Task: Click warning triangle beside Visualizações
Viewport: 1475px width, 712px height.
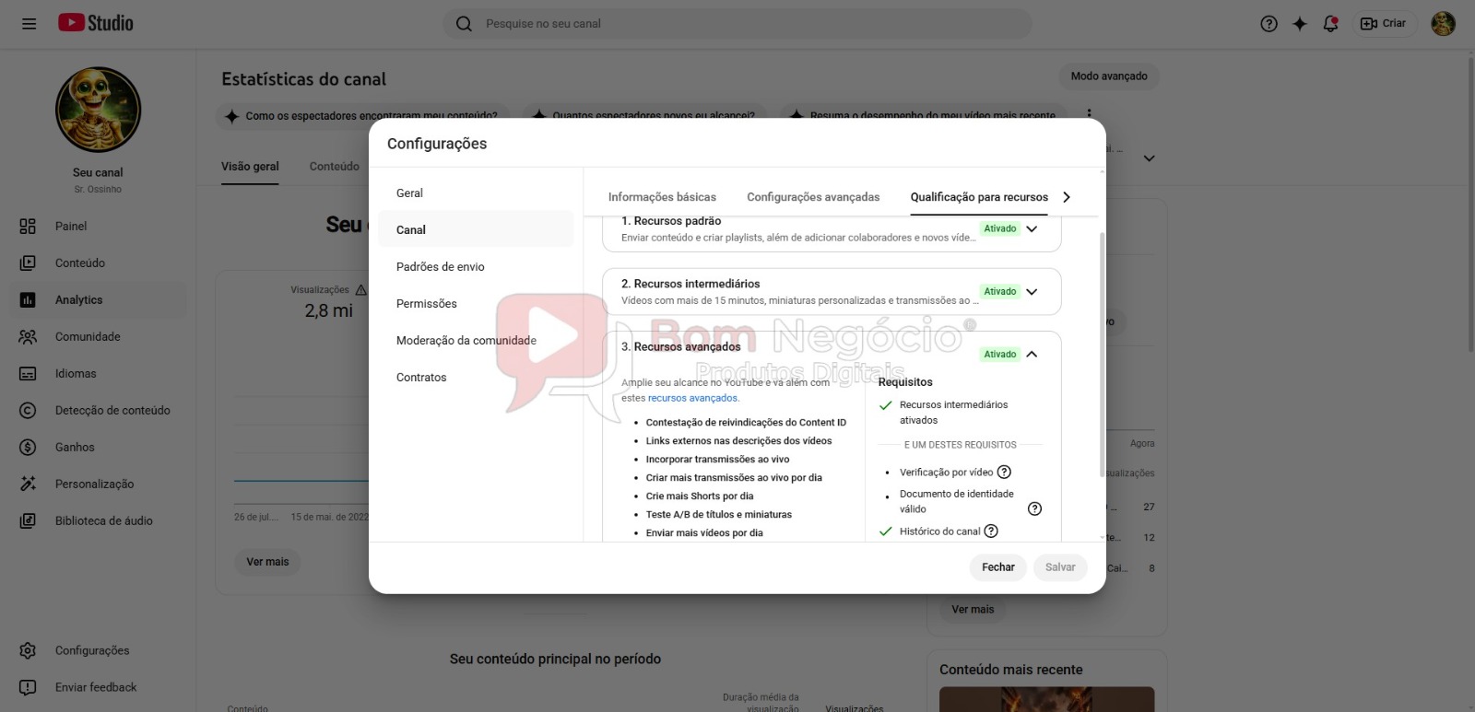Action: [361, 290]
